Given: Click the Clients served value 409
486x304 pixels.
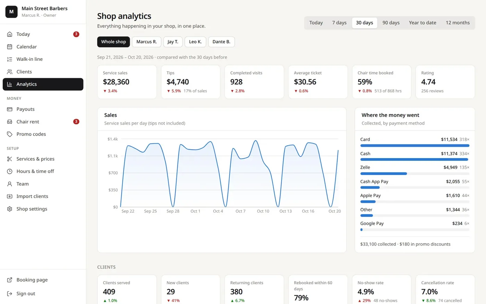Looking at the screenshot, I should (x=109, y=292).
